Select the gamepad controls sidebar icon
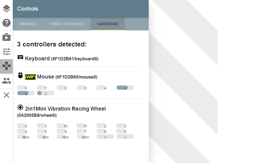The image size is (261, 163). (x=7, y=66)
